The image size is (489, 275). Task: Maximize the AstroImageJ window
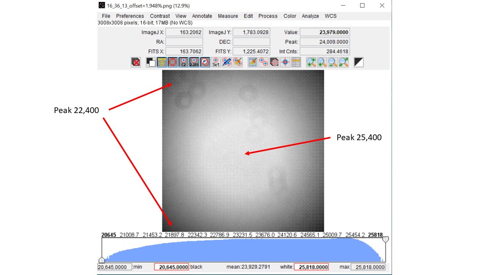click(362, 5)
